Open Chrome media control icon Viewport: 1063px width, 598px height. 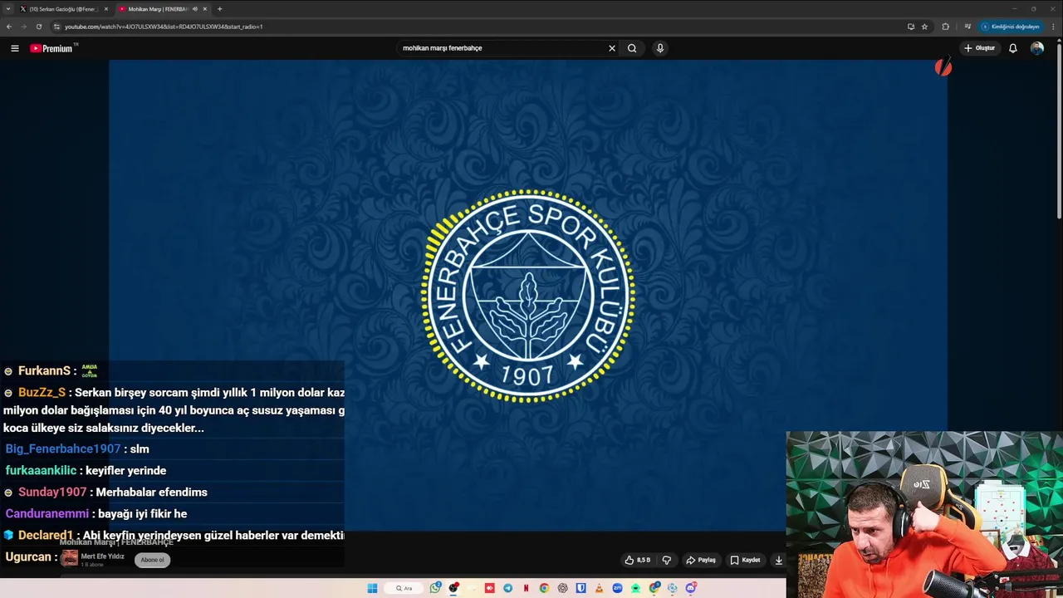click(967, 27)
